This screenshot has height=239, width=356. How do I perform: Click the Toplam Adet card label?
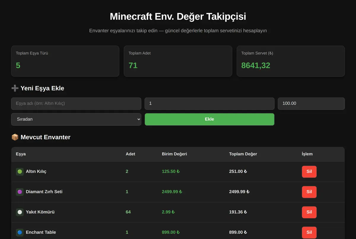pos(140,53)
